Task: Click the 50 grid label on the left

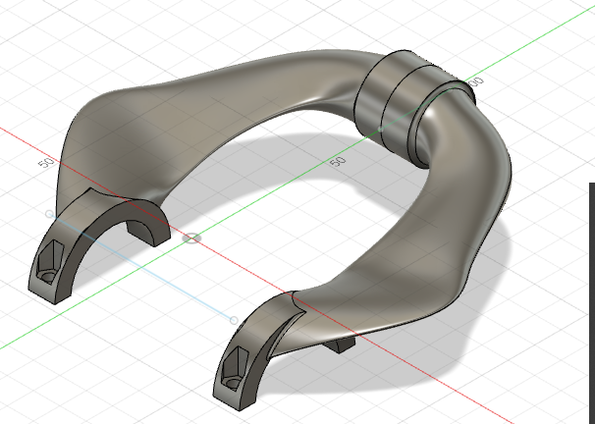Action: [45, 162]
